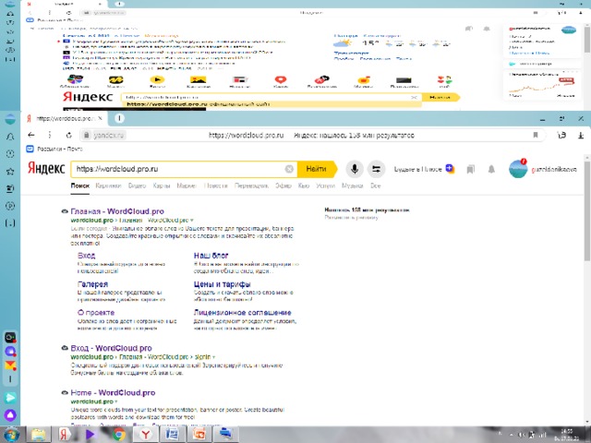Click Найти button in background Yandex homepage
591x443 pixels.
(x=440, y=97)
